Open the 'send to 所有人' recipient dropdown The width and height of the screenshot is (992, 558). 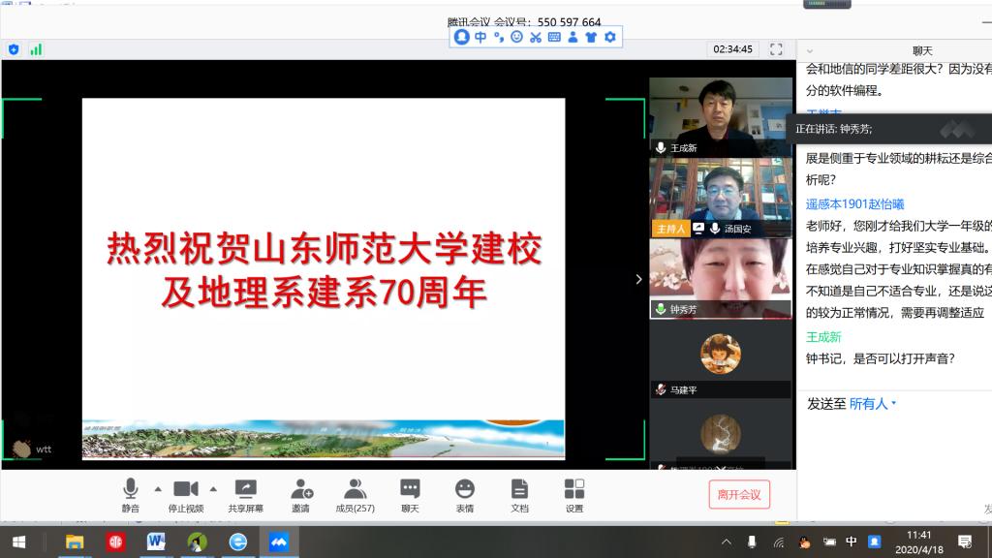pos(873,404)
